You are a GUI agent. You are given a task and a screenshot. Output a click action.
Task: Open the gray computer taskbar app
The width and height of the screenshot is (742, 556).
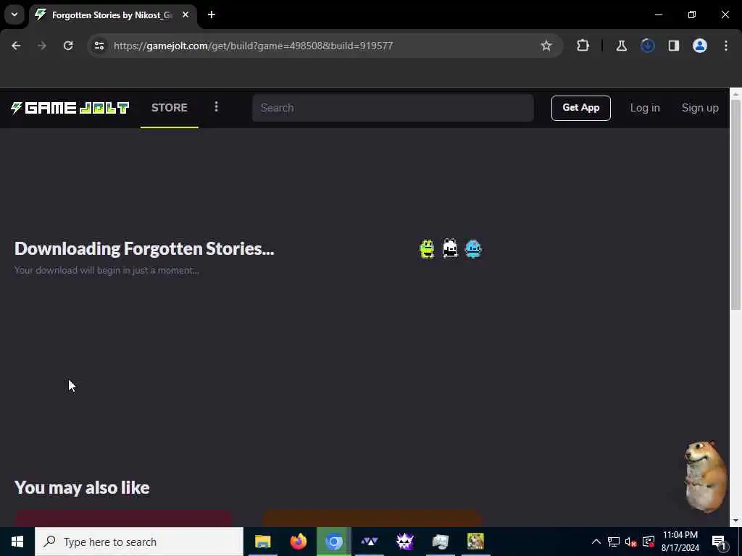440,542
